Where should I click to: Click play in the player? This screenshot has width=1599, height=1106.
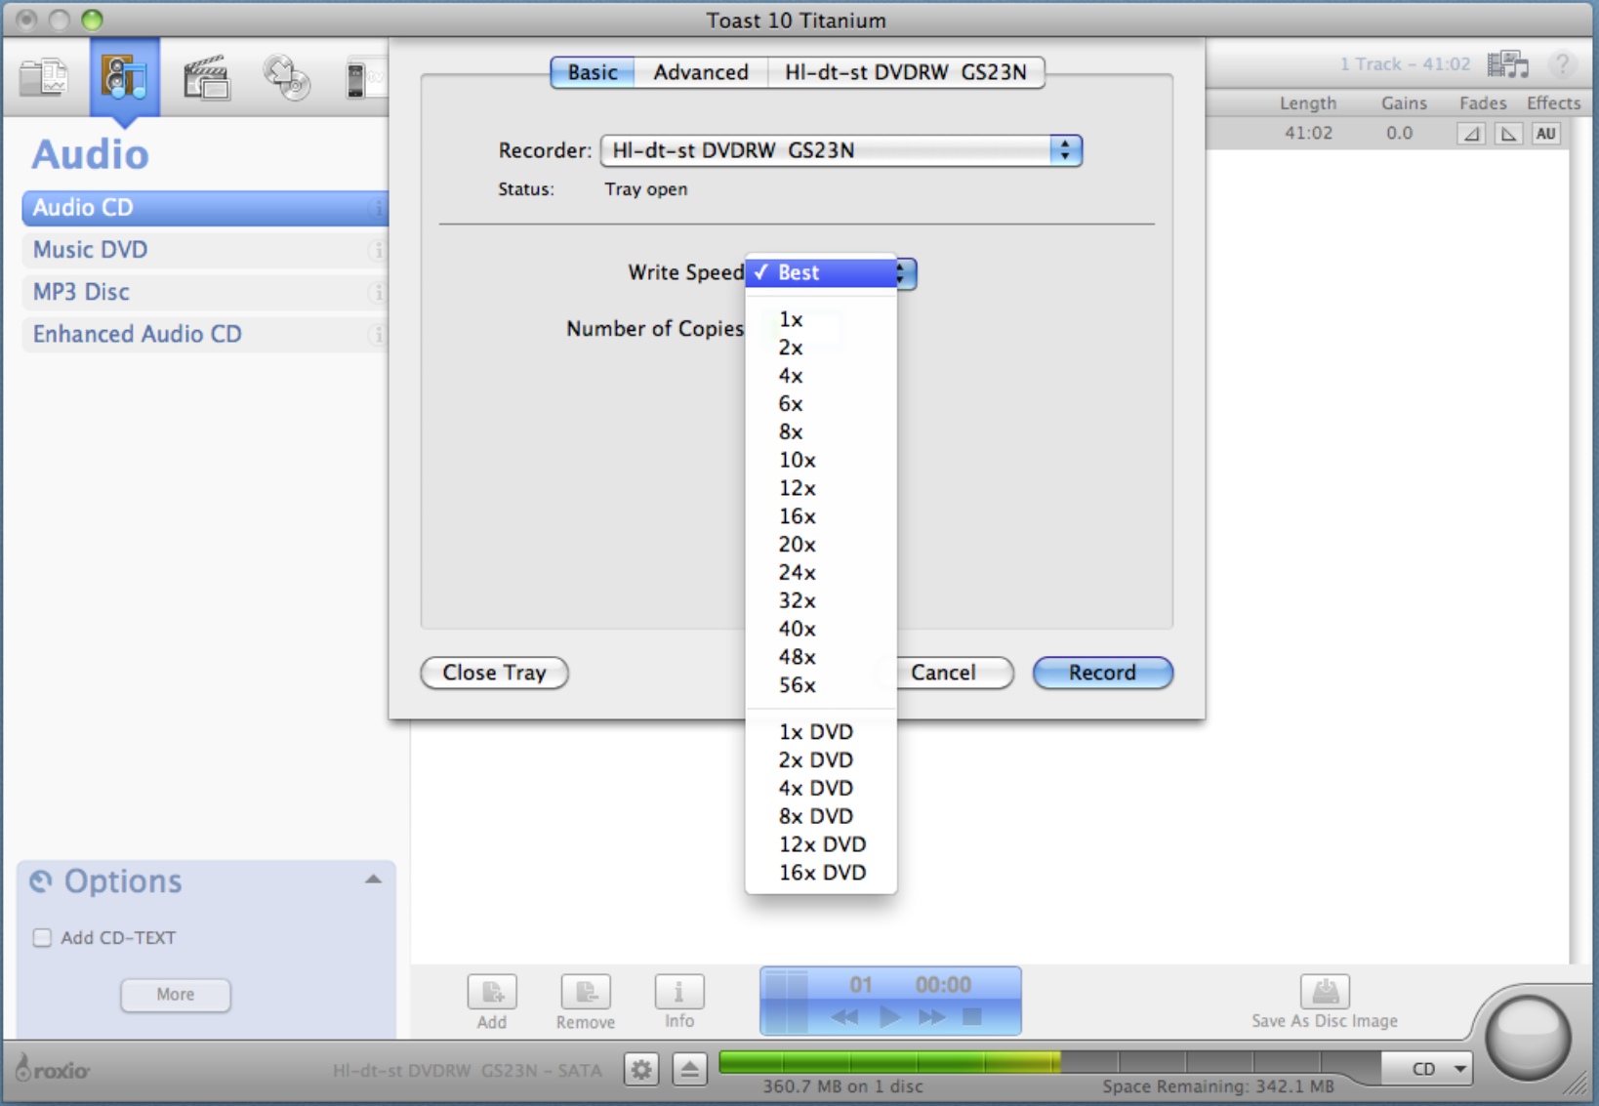click(889, 1017)
